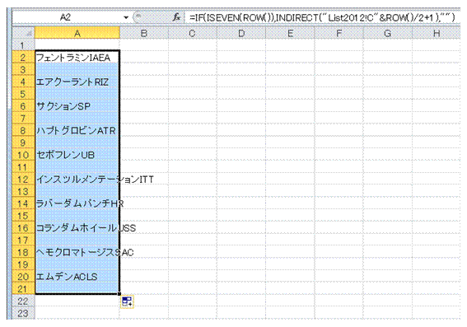This screenshot has height=327, width=467.
Task: Select column D header
Action: coord(241,33)
